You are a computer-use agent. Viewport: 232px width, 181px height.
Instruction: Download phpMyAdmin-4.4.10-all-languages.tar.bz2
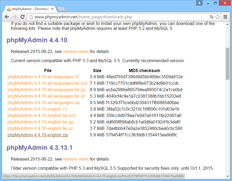(x=48, y=83)
